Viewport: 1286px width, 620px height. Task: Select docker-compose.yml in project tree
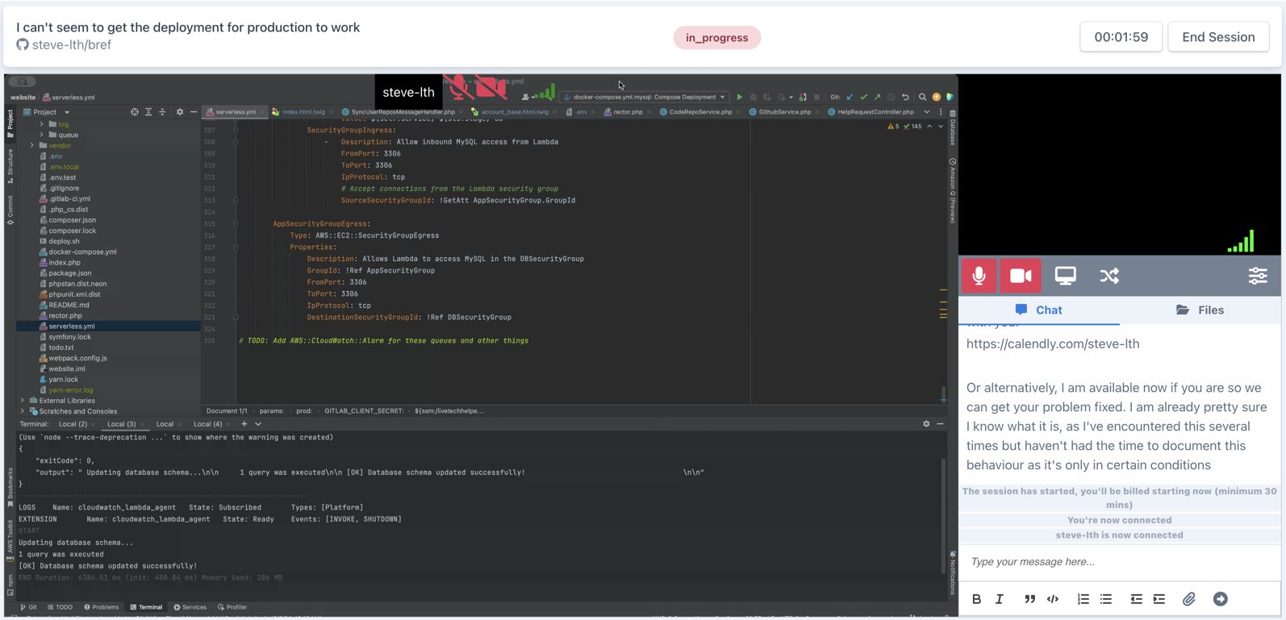coord(82,252)
